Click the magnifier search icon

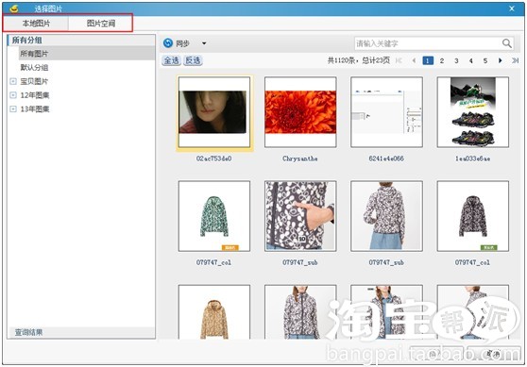pyautogui.click(x=506, y=43)
